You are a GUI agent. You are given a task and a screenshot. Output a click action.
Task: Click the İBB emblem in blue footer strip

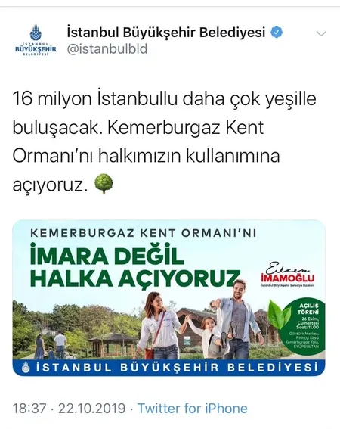[x=26, y=368]
